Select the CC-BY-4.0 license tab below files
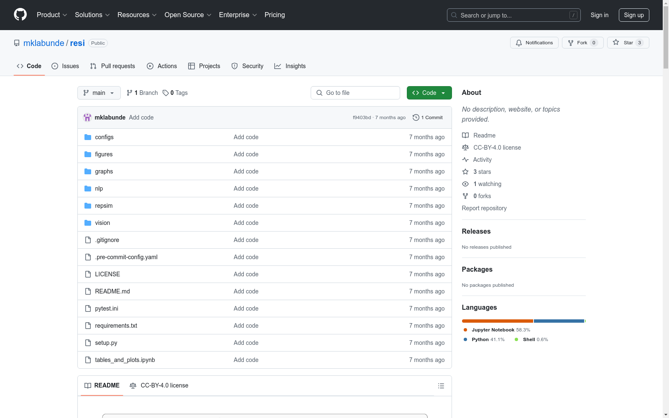The image size is (669, 418). (x=159, y=385)
